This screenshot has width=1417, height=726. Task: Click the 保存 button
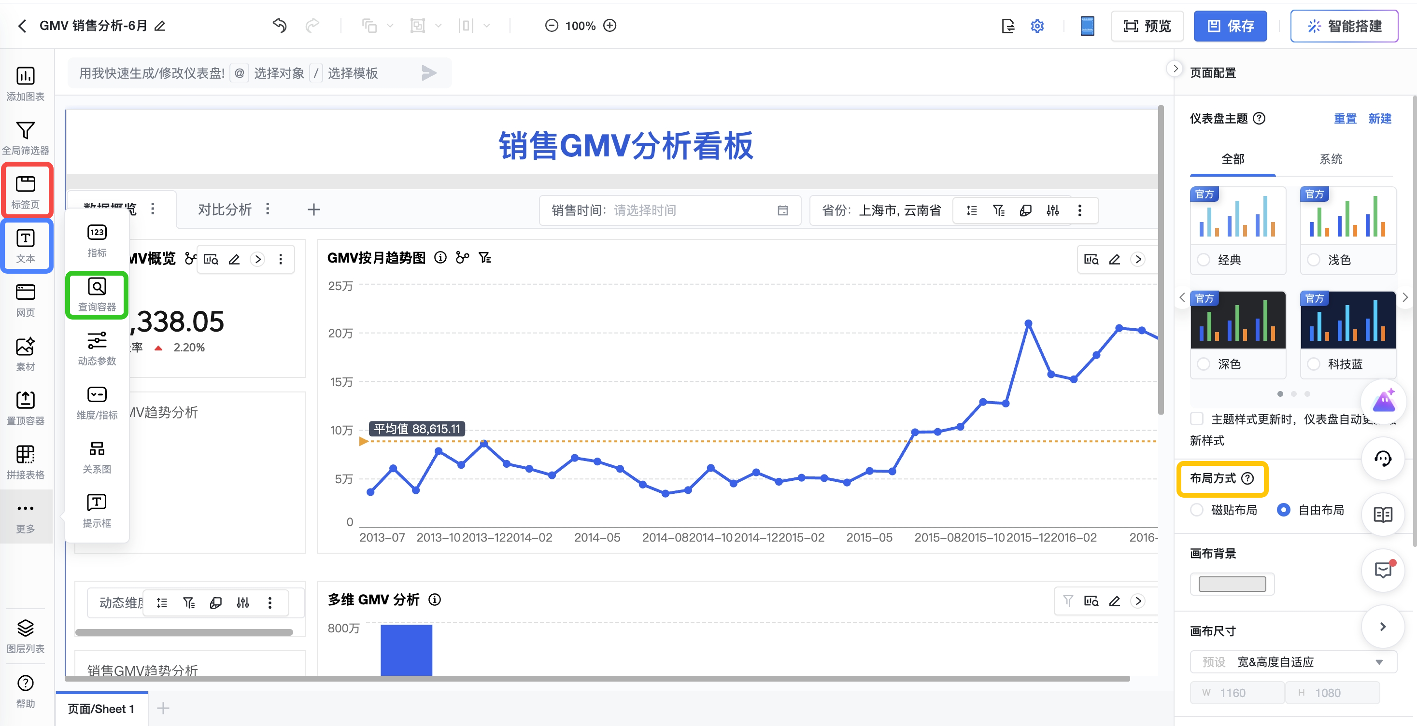(1230, 26)
